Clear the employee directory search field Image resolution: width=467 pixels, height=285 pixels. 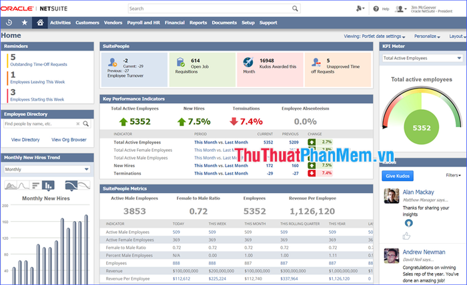tap(78, 124)
